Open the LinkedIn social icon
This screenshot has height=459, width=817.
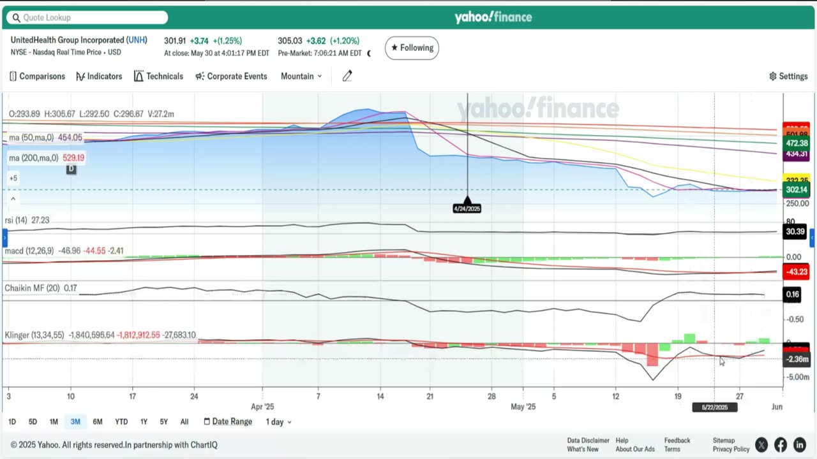coord(800,445)
